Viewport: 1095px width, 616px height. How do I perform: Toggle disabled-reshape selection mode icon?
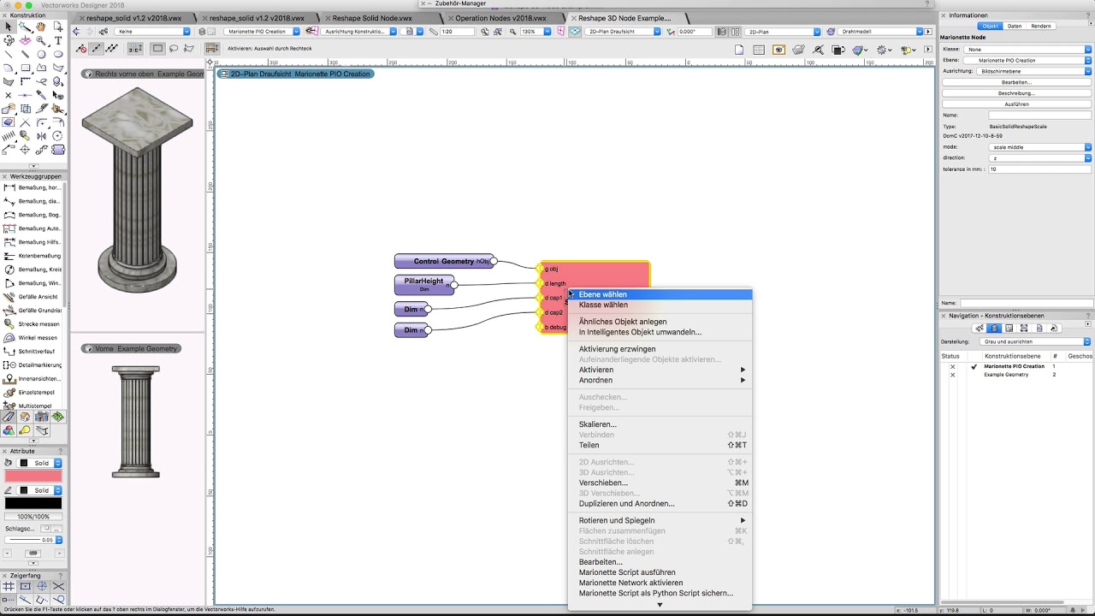tap(81, 49)
